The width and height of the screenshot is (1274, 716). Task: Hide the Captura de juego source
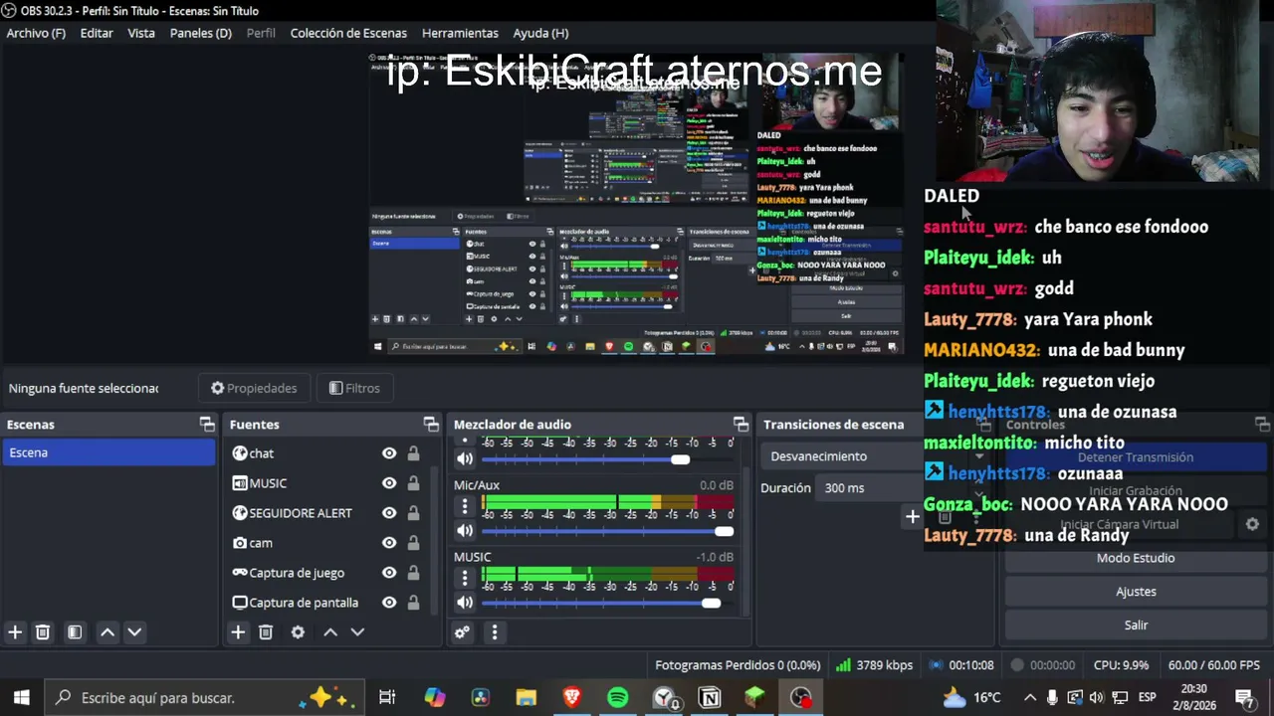pos(389,573)
